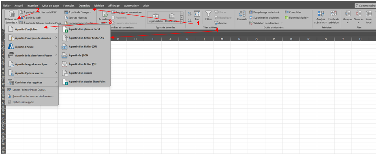Expand À partir d'autres sources submenu
Image resolution: width=376 pixels, height=155 pixels.
pyautogui.click(x=32, y=73)
